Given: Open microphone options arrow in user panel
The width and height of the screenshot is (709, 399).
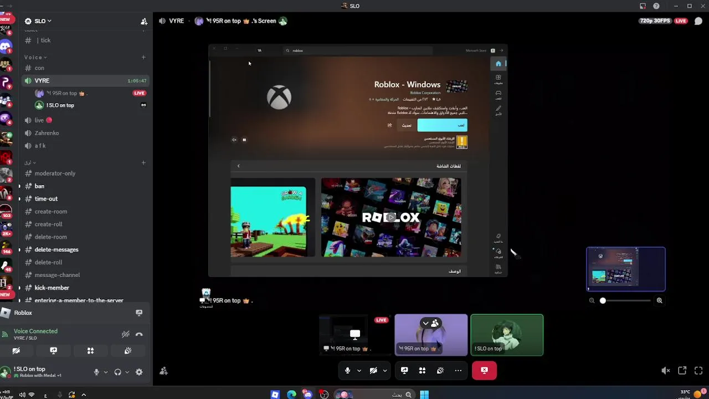Looking at the screenshot, I should pos(105,372).
